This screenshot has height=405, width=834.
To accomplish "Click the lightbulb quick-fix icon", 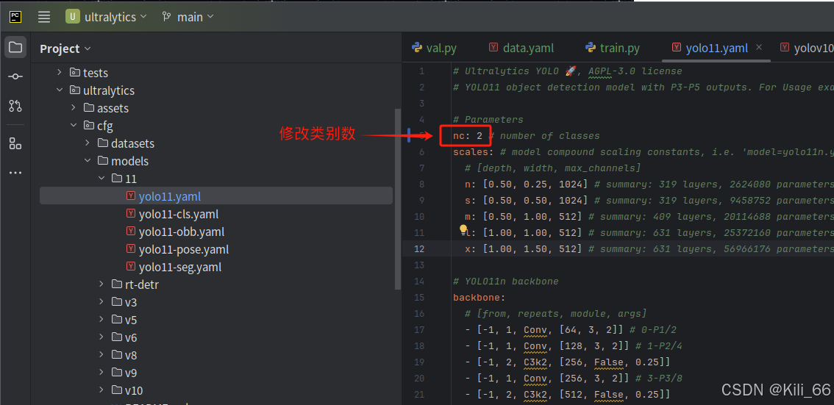I will [464, 230].
